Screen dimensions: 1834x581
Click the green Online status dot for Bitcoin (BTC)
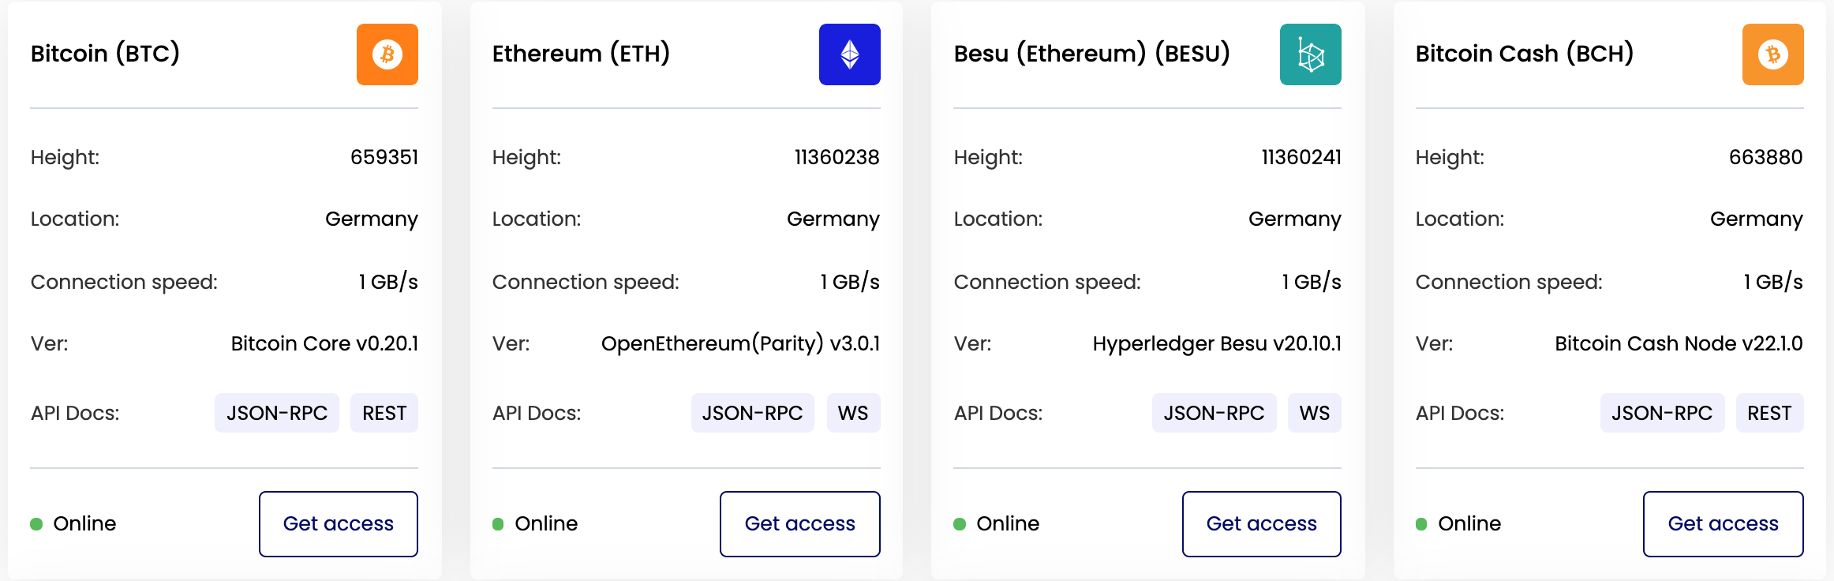pos(36,524)
